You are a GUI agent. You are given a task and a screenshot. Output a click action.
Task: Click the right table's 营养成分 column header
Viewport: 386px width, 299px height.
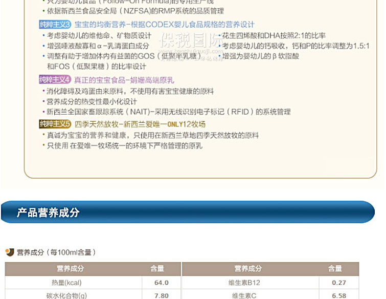pos(248,269)
